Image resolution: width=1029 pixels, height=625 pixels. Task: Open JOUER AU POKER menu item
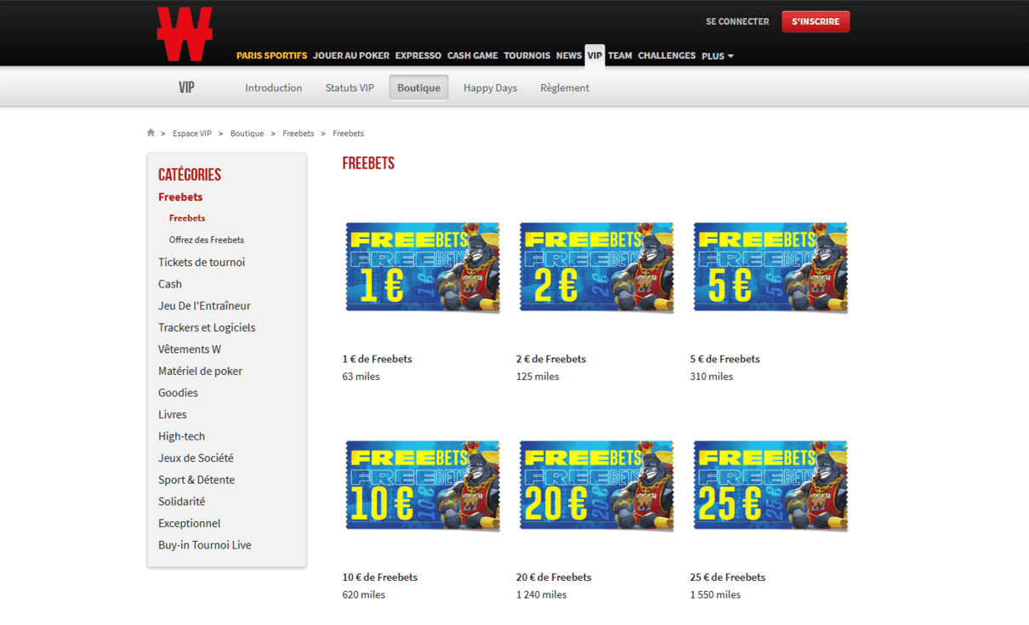tap(351, 55)
